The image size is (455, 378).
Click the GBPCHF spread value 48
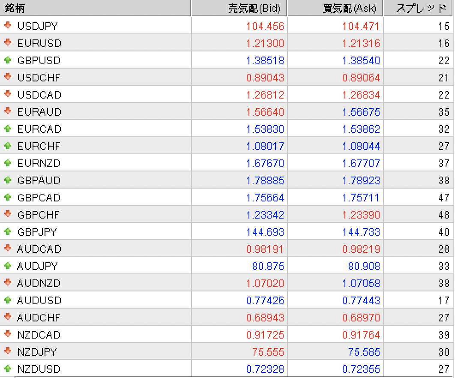(444, 215)
